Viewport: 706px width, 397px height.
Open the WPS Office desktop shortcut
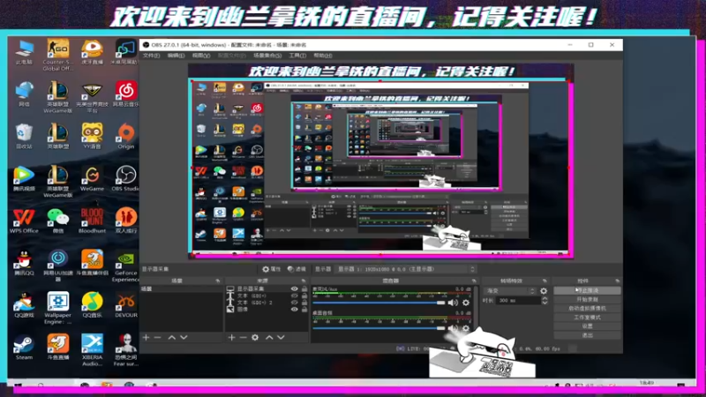(x=24, y=221)
